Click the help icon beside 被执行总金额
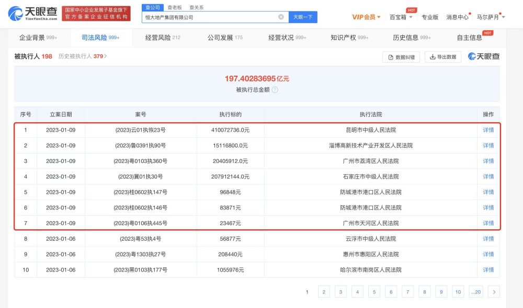 click(275, 90)
